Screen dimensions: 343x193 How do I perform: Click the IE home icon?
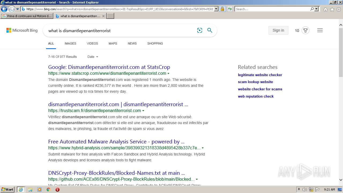325,9
